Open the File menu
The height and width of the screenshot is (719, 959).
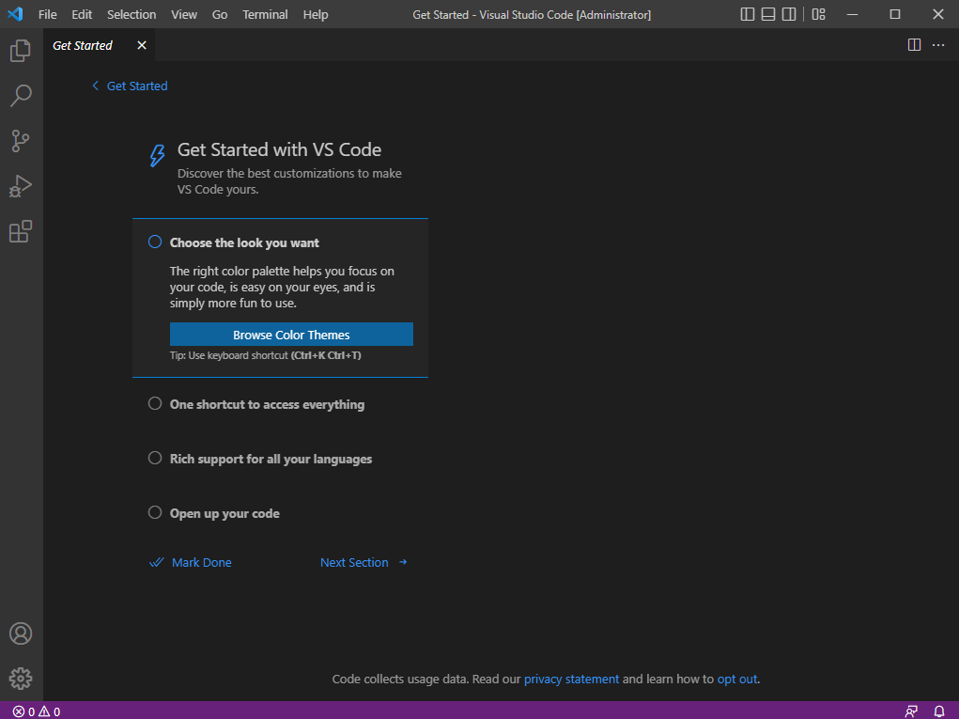point(47,14)
